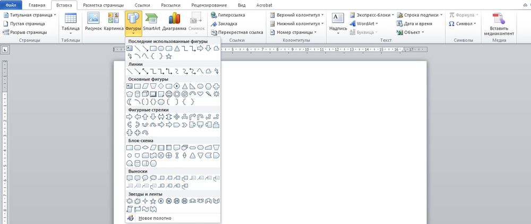This screenshot has width=531, height=224.
Task: Select the smiley face shape
Action: tap(169, 94)
